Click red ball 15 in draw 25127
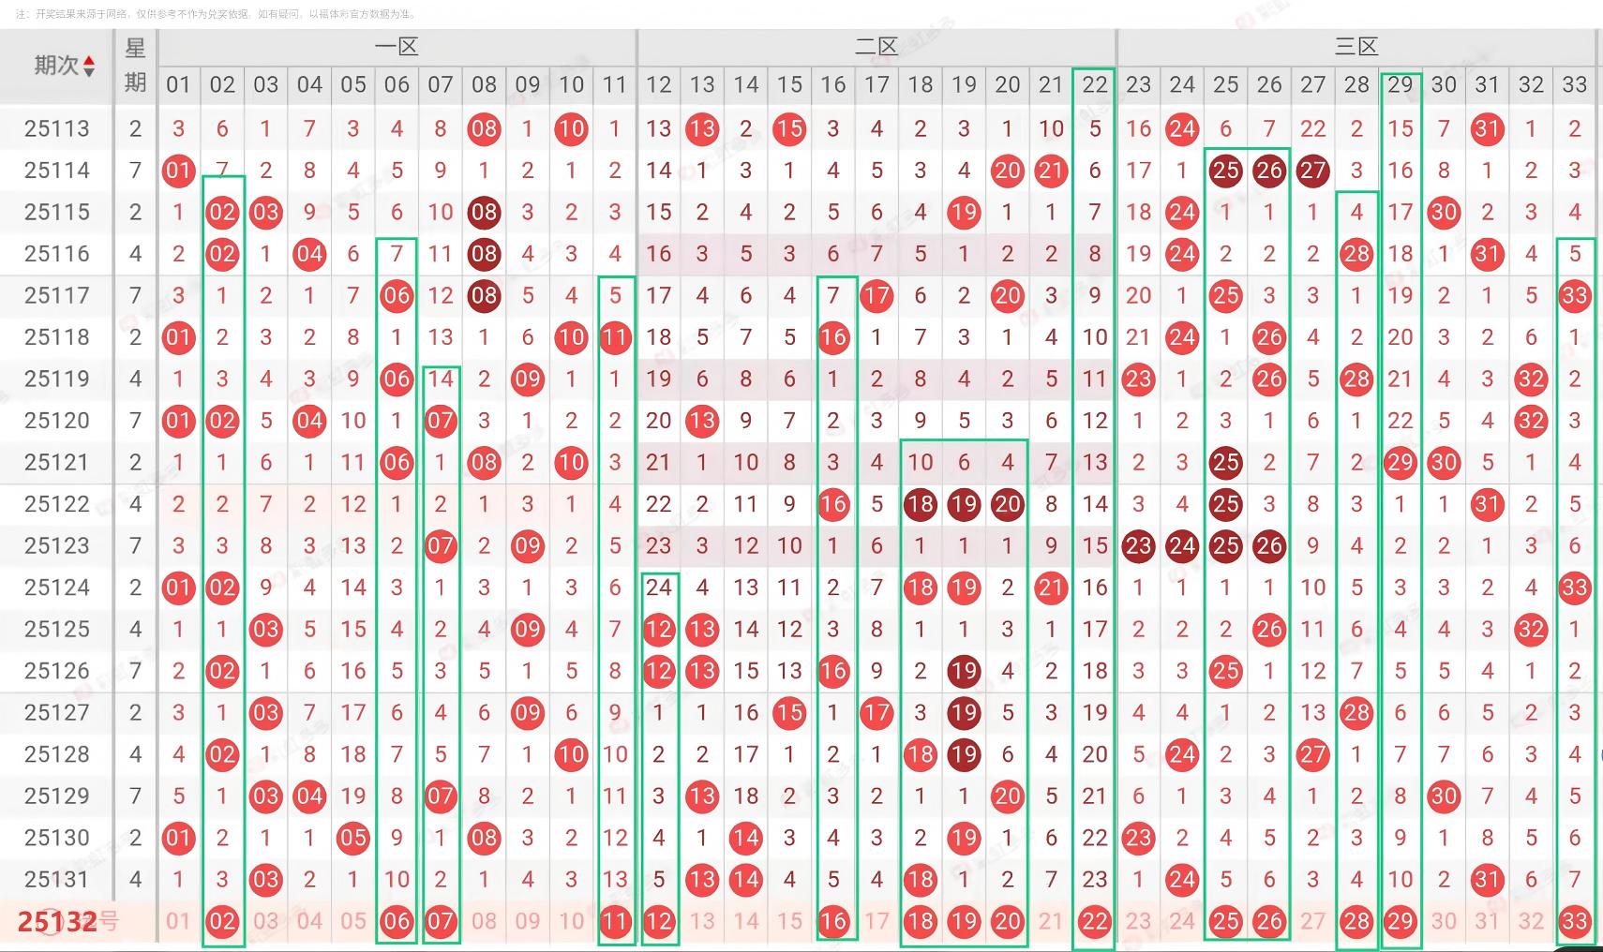Image resolution: width=1603 pixels, height=952 pixels. [x=789, y=712]
